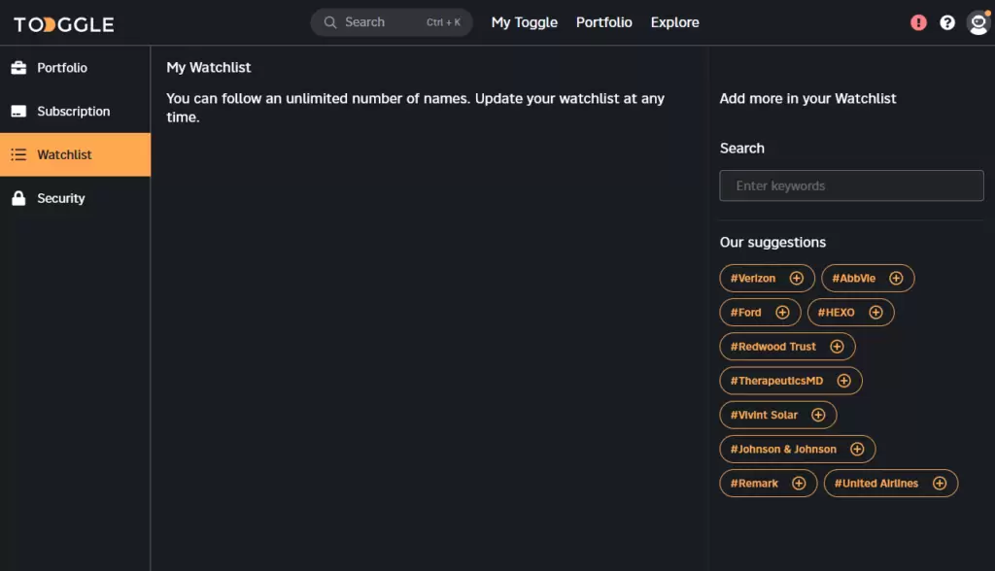The width and height of the screenshot is (995, 571).
Task: Click the #Redwood Trust suggestion label
Action: tap(772, 347)
